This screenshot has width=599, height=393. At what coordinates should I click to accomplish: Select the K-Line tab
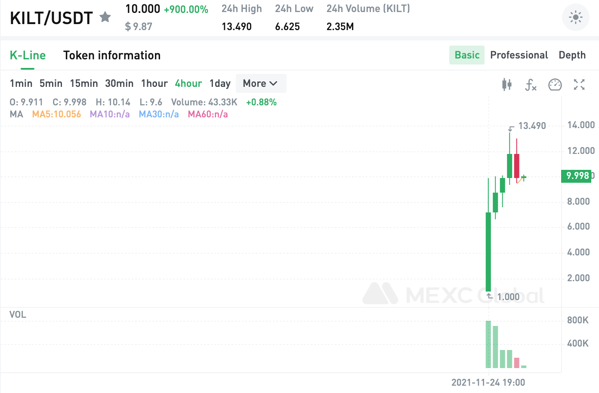(28, 55)
